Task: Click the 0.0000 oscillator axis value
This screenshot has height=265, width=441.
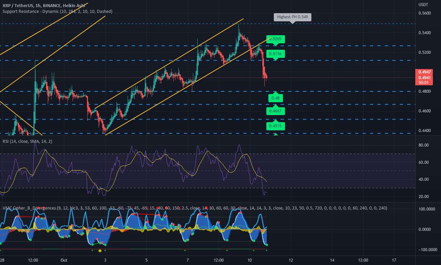Action: [x=425, y=229]
